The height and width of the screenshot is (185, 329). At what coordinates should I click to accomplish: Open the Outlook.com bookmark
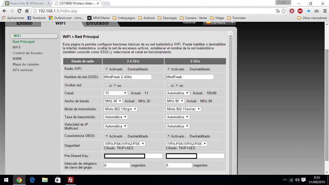(66, 18)
